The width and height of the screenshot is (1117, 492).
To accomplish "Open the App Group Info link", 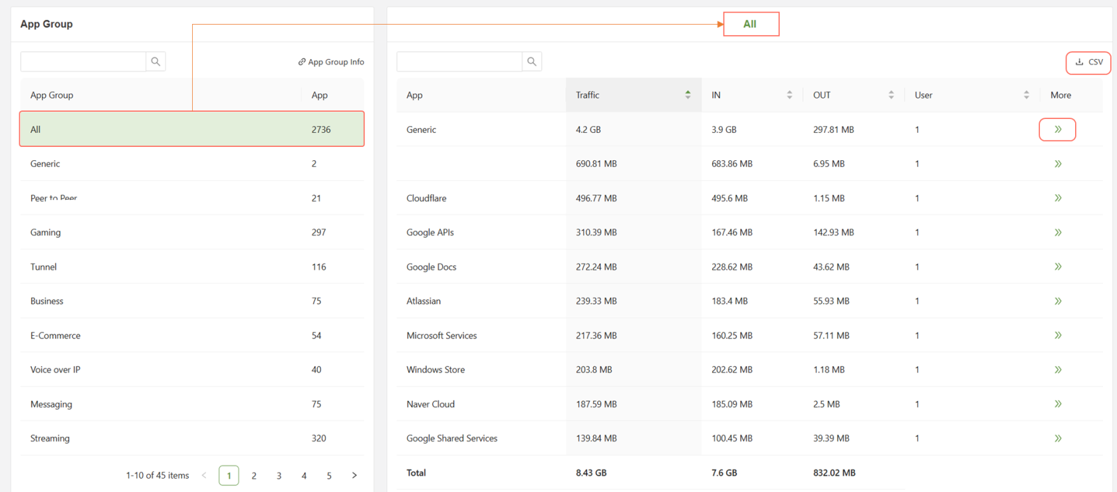I will (331, 62).
